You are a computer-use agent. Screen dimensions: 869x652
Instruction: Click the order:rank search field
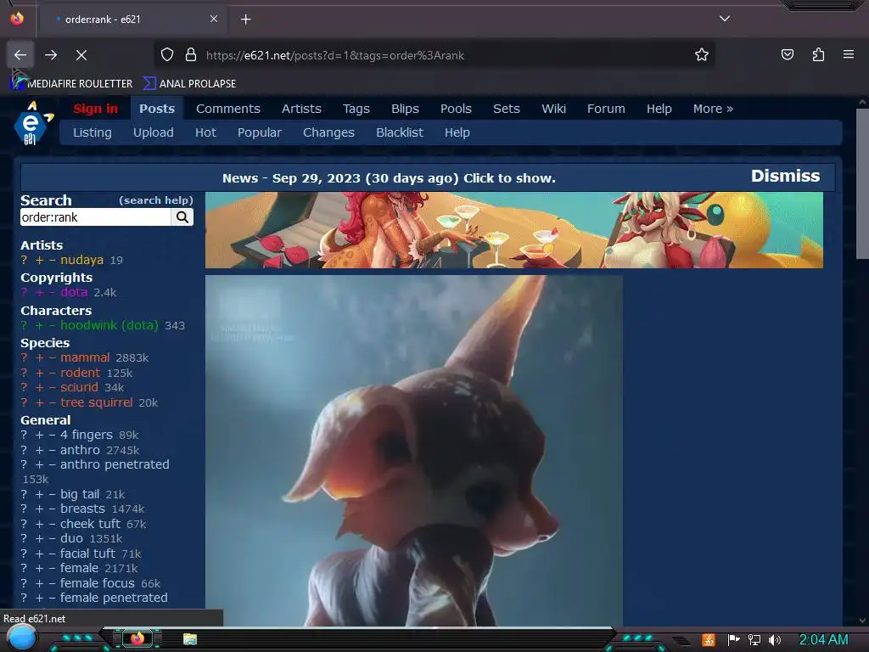pyautogui.click(x=95, y=217)
